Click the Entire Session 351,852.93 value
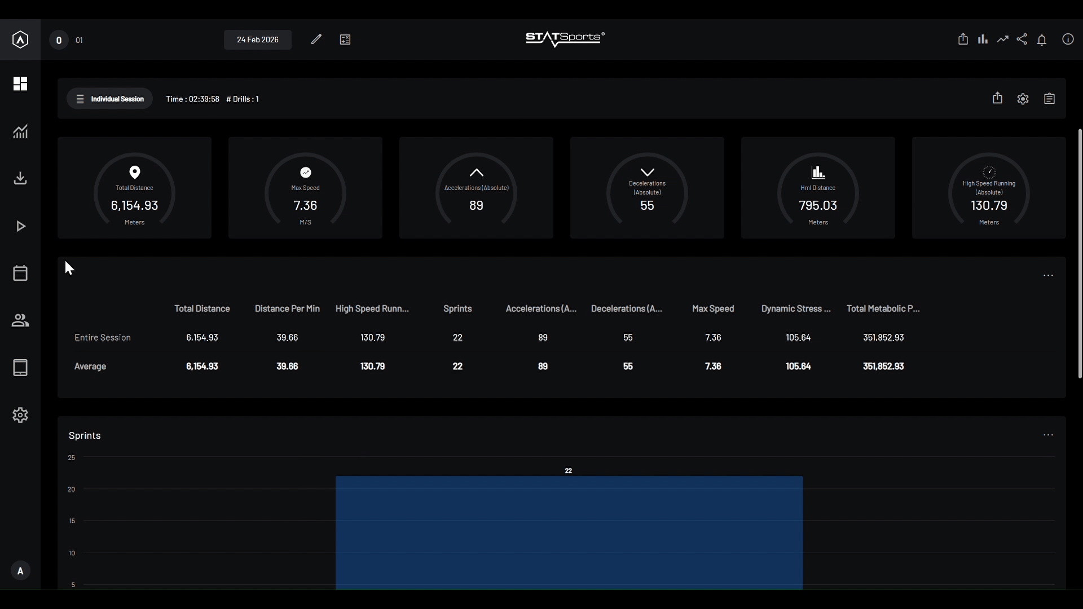This screenshot has height=609, width=1083. pyautogui.click(x=883, y=337)
